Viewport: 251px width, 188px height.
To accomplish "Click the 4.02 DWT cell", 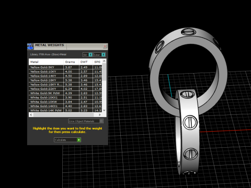I will click(x=86, y=89).
